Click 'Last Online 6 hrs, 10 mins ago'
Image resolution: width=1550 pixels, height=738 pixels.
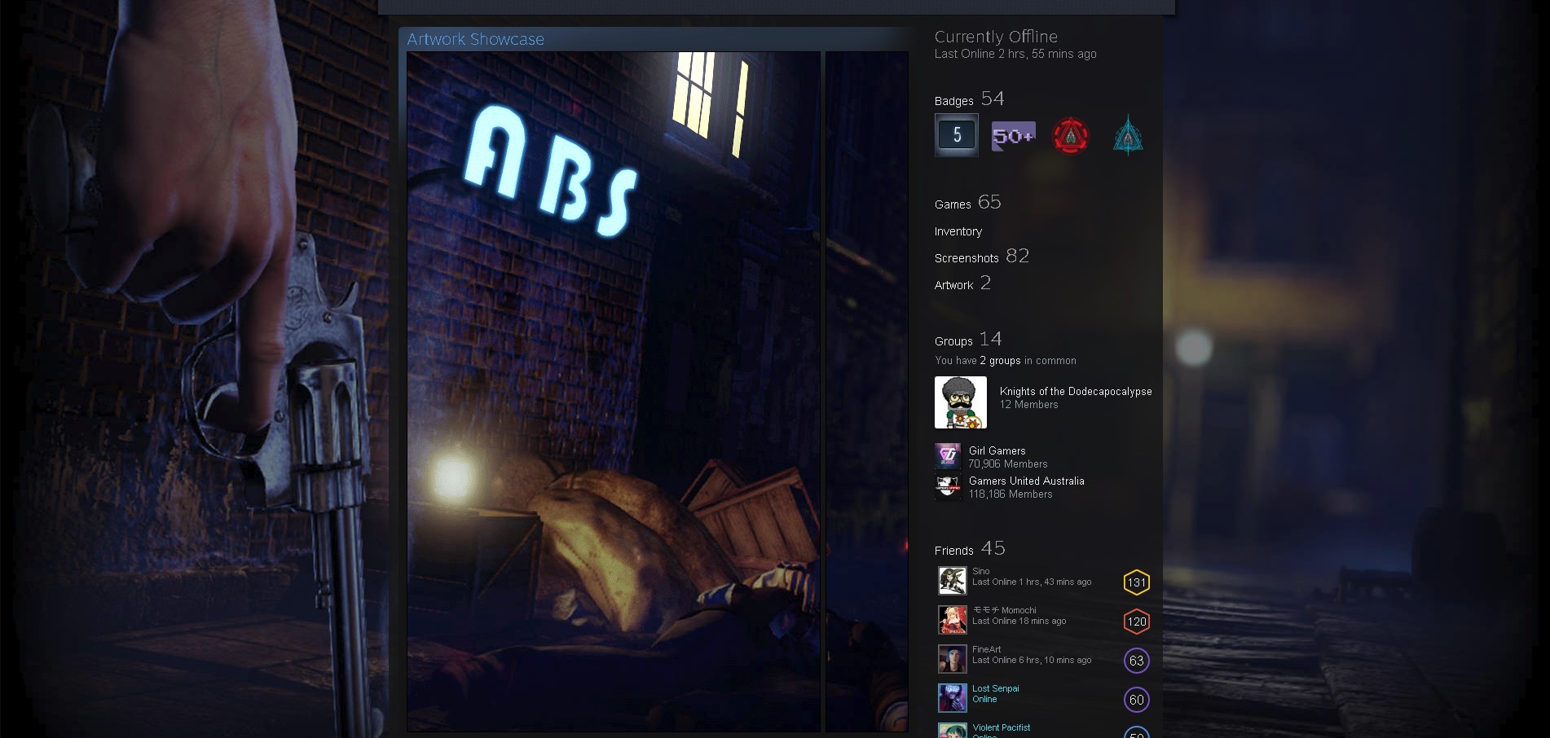pos(1032,661)
